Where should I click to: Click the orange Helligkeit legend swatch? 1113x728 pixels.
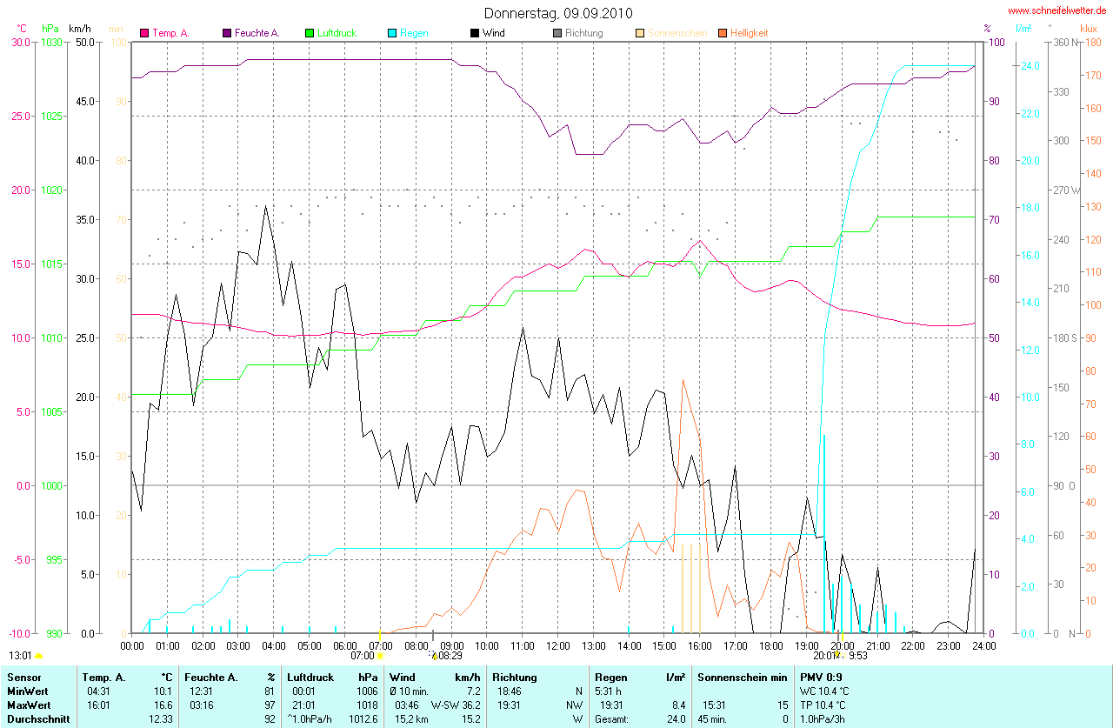[723, 33]
